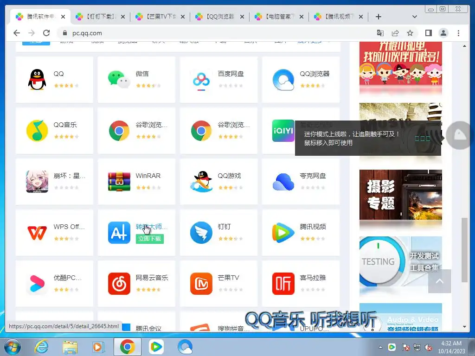This screenshot has width=475, height=356.
Task: Open the WPS Office app icon
Action: click(x=37, y=233)
